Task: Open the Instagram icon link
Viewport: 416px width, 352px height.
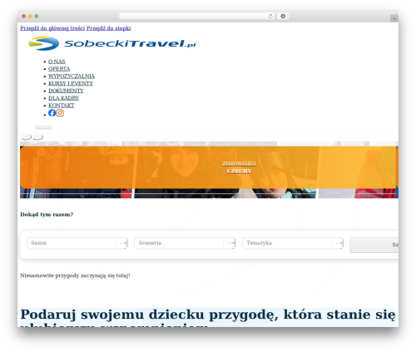Action: pyautogui.click(x=60, y=113)
